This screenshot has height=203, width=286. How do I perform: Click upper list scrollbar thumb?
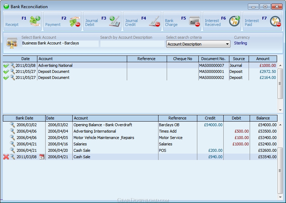click(280, 84)
